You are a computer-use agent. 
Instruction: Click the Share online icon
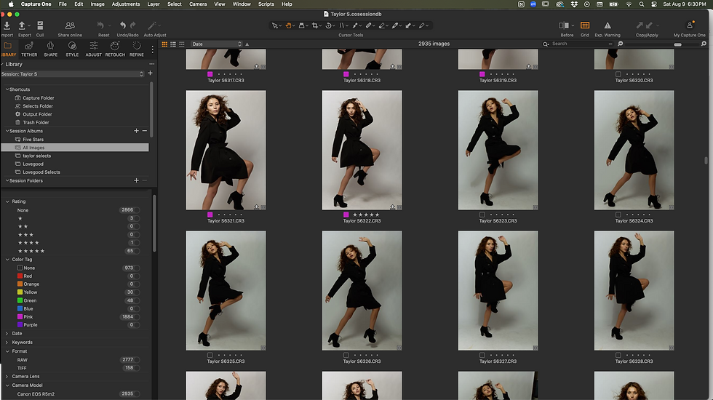[x=70, y=25]
